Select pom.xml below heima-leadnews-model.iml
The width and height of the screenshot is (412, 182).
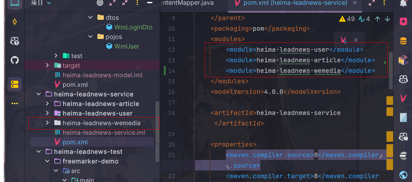[71, 85]
